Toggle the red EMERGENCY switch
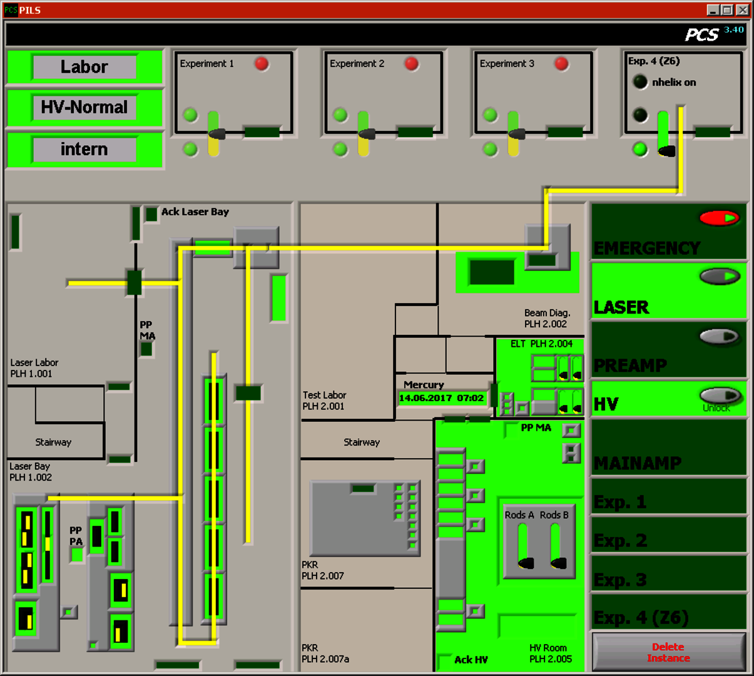Viewport: 754px width, 676px height. (720, 218)
